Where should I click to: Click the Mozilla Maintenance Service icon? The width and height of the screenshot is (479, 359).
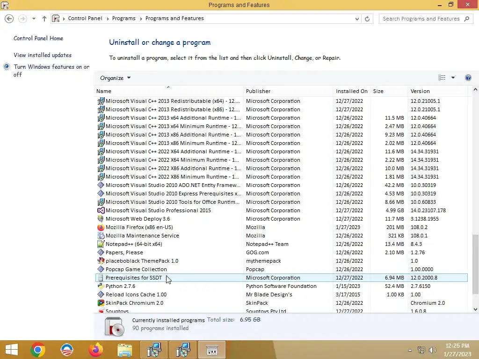coord(101,236)
